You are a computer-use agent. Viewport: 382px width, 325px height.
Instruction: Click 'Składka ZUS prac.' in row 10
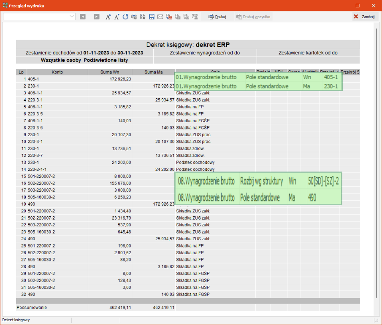click(194, 142)
